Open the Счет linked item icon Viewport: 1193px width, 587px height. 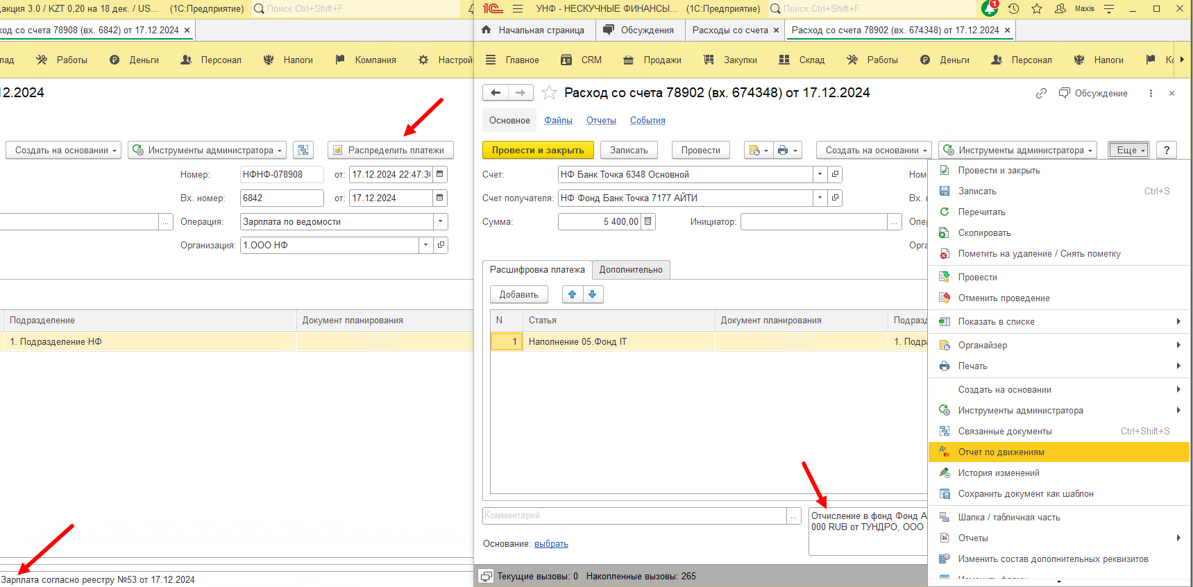coord(836,174)
